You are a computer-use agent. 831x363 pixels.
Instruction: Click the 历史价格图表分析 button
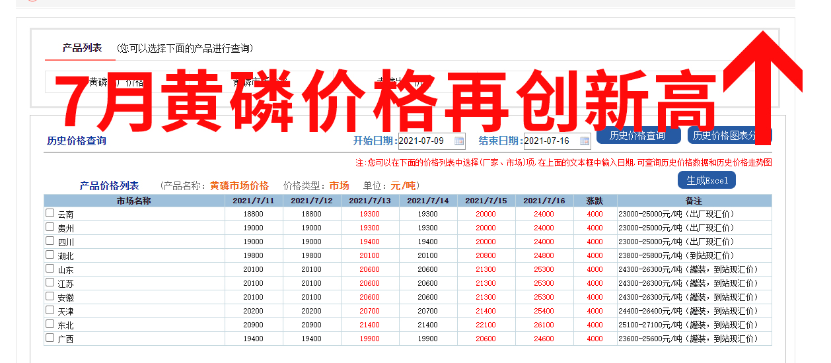click(x=729, y=135)
